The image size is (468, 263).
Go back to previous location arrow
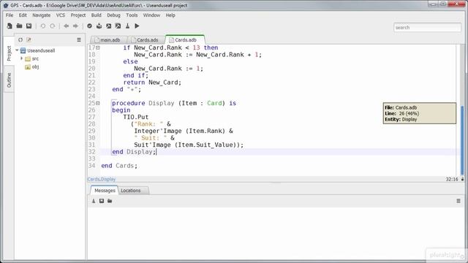(x=67, y=26)
